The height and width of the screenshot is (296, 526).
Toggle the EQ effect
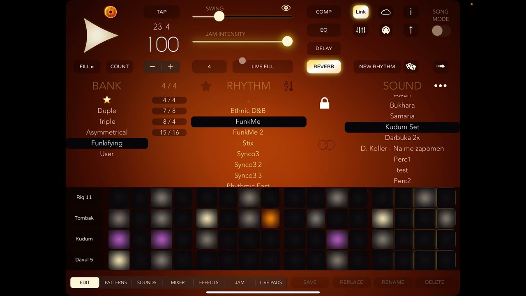324,30
